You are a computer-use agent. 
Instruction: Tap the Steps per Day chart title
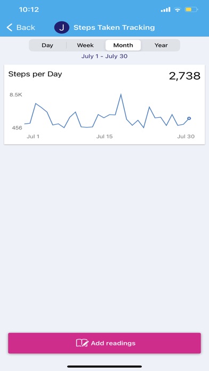[x=35, y=74]
